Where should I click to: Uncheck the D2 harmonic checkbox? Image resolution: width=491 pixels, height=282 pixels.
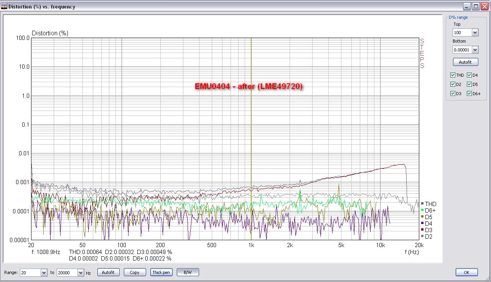[453, 84]
